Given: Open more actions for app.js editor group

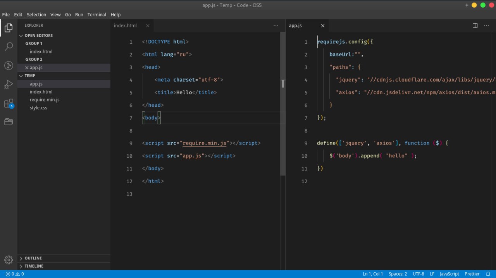Looking at the screenshot, I should tap(487, 26).
